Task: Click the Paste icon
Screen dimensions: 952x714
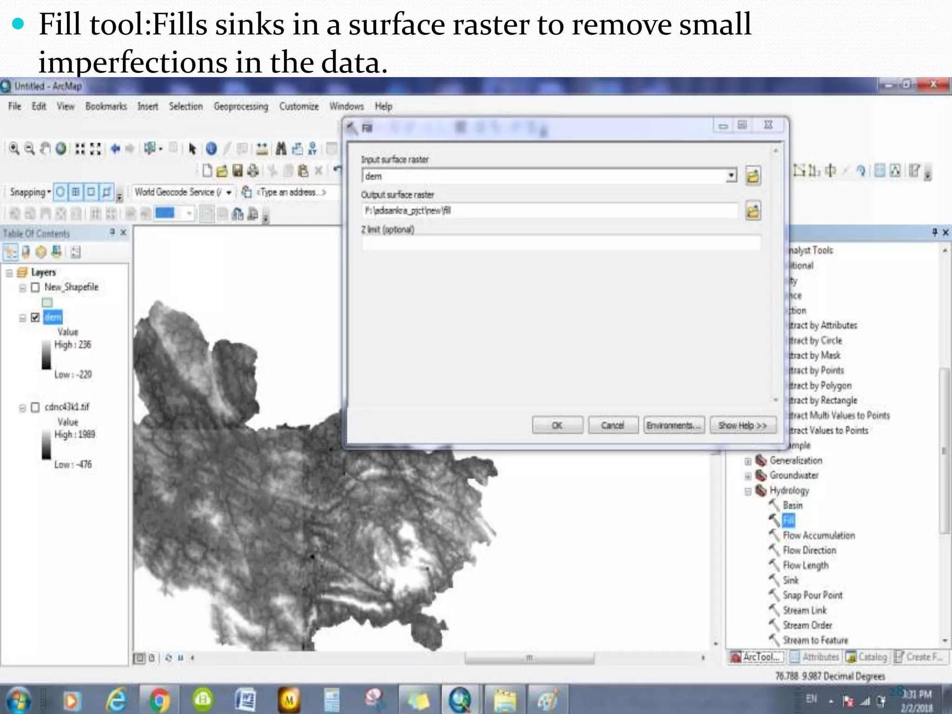Action: (303, 171)
